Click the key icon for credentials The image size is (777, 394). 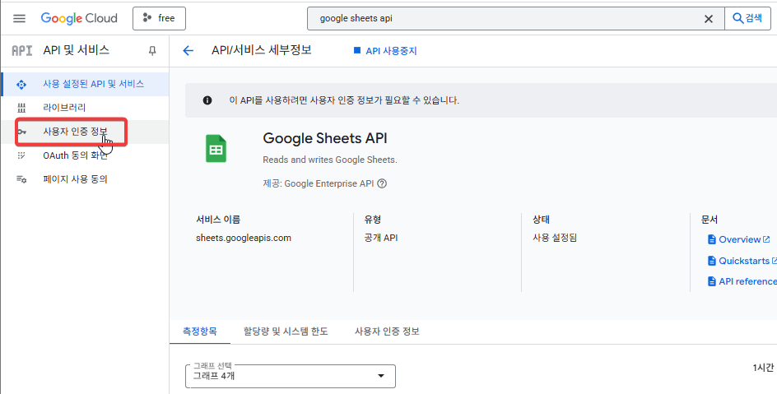pyautogui.click(x=21, y=132)
